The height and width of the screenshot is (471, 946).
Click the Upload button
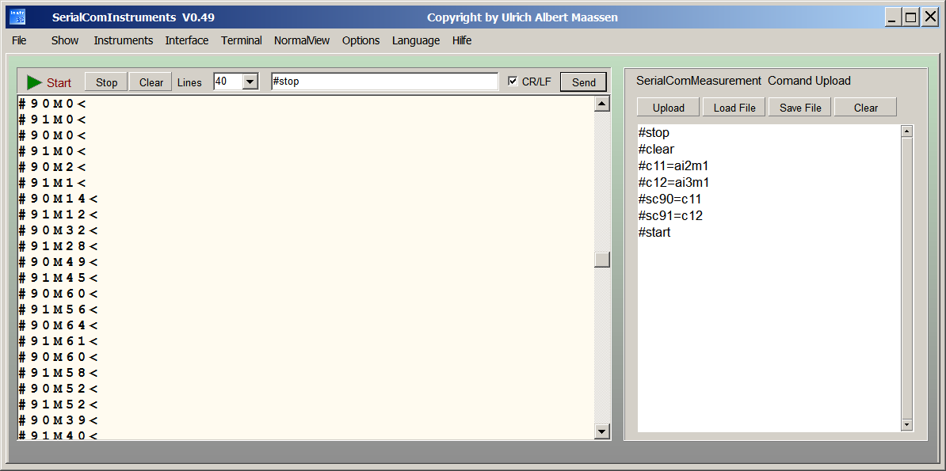[669, 108]
